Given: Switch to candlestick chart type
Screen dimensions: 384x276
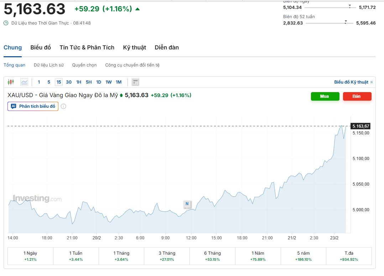Looking at the screenshot, I should click(11, 82).
